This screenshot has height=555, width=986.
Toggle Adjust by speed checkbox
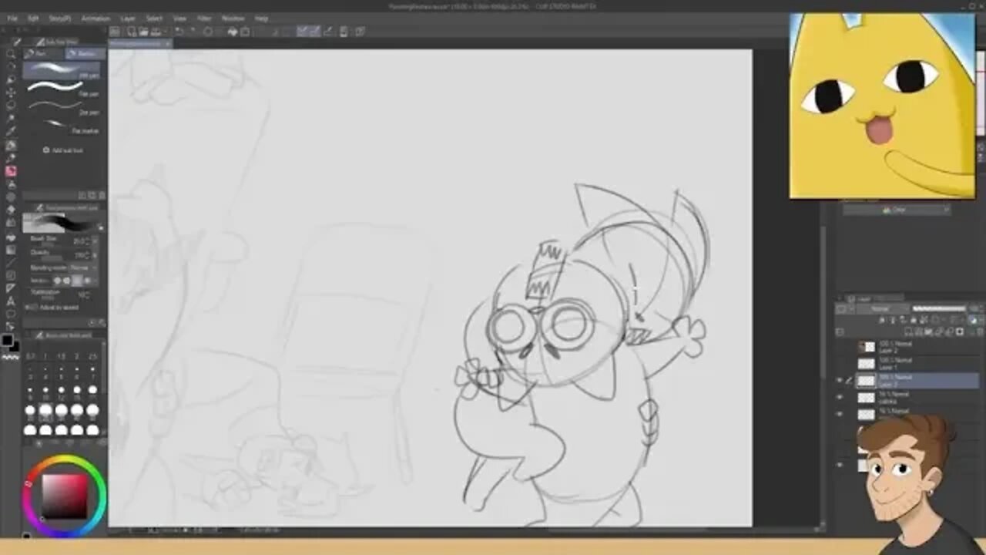[31, 307]
